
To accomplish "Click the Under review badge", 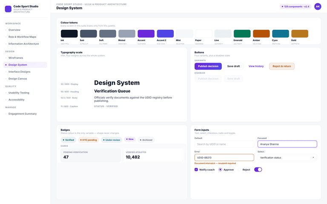I will [112, 140].
